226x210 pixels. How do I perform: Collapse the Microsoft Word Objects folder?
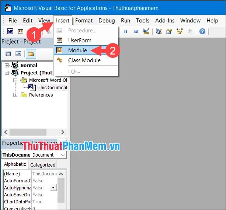[x=15, y=80]
